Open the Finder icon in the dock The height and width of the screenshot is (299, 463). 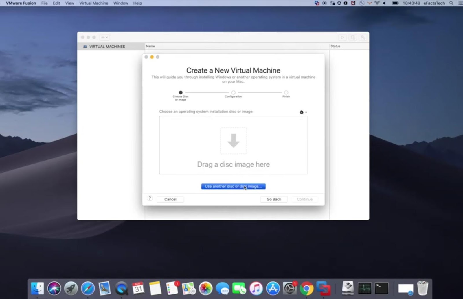(x=37, y=288)
